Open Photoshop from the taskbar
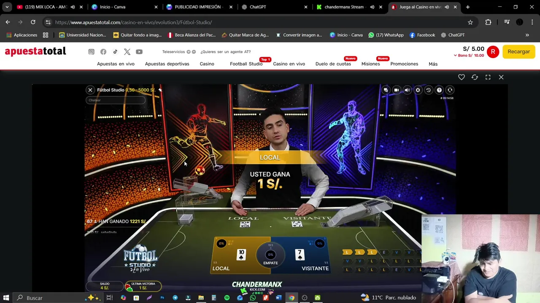 click(x=162, y=298)
